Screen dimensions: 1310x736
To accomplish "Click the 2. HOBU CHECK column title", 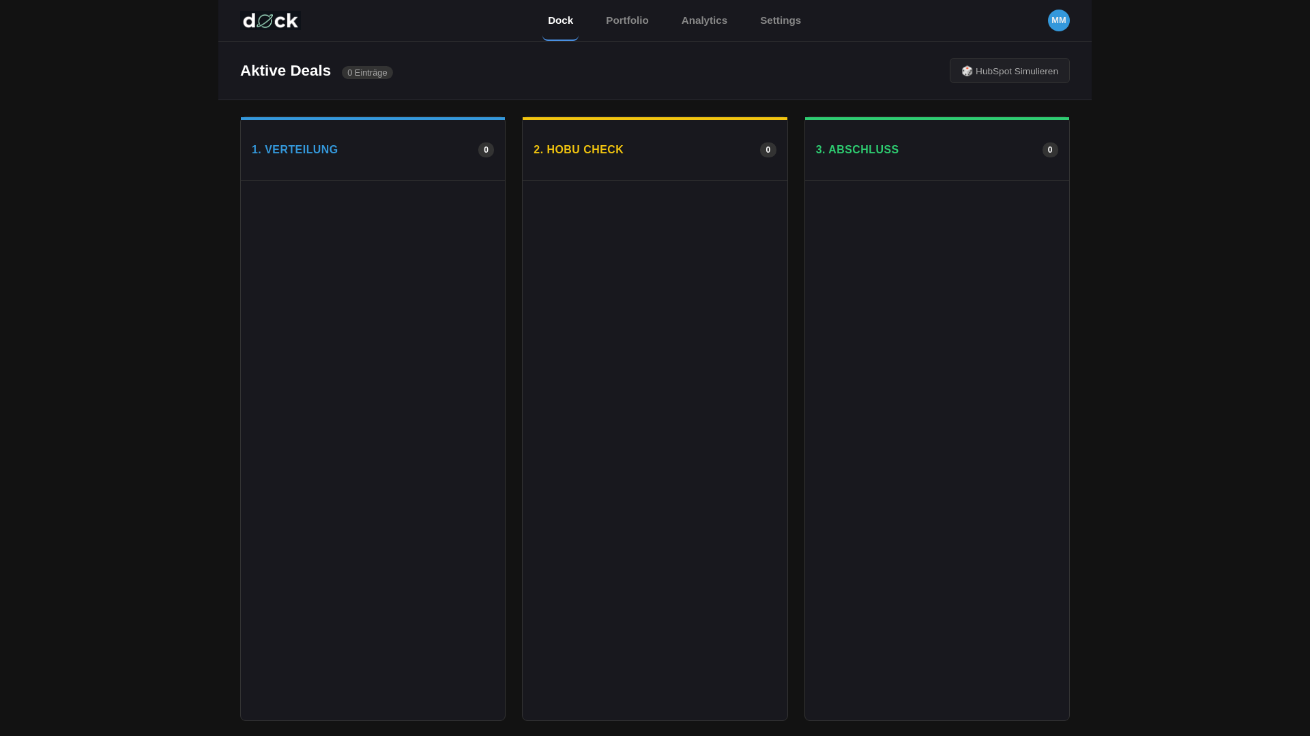I will point(579,150).
